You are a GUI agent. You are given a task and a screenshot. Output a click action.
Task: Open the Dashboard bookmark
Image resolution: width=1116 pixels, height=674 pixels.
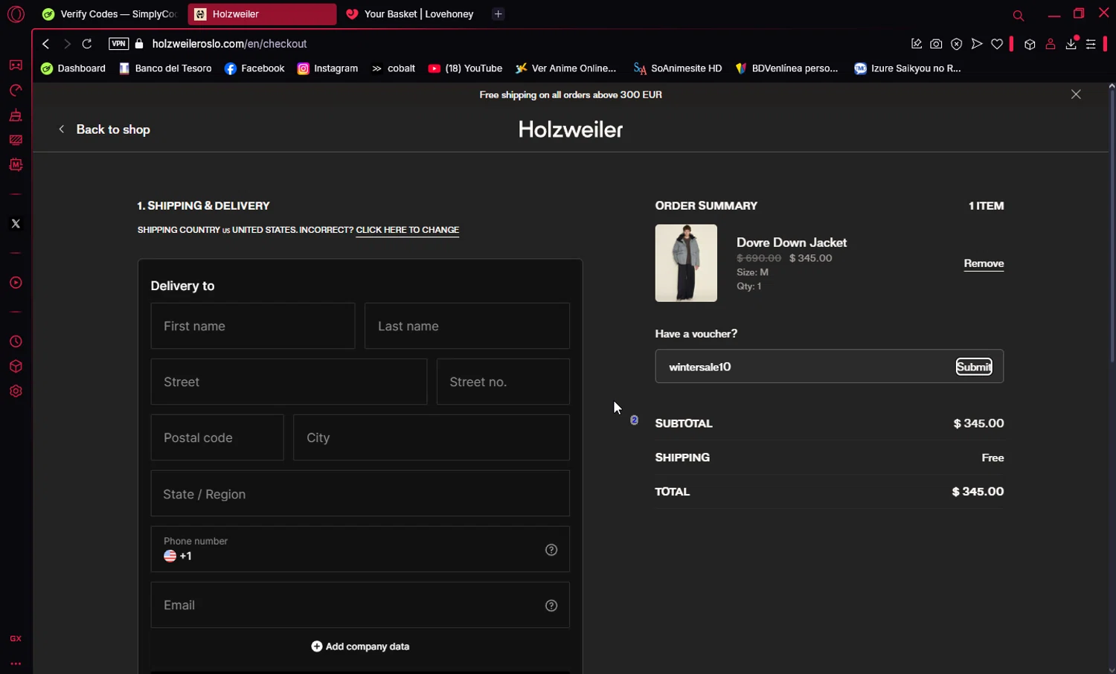[x=74, y=68]
